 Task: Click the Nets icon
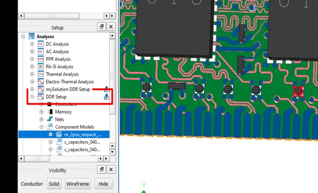pyautogui.click(x=50, y=119)
